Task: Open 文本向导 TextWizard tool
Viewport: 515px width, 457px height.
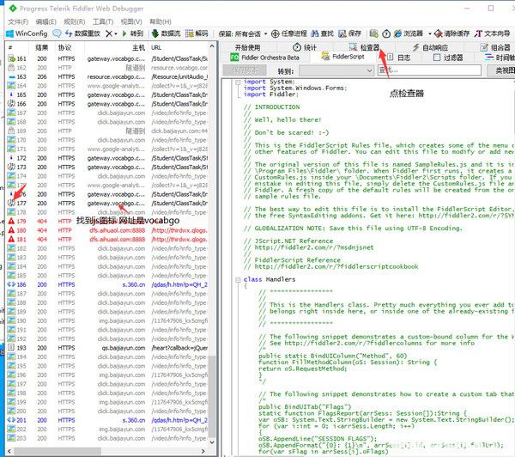Action: pyautogui.click(x=493, y=34)
